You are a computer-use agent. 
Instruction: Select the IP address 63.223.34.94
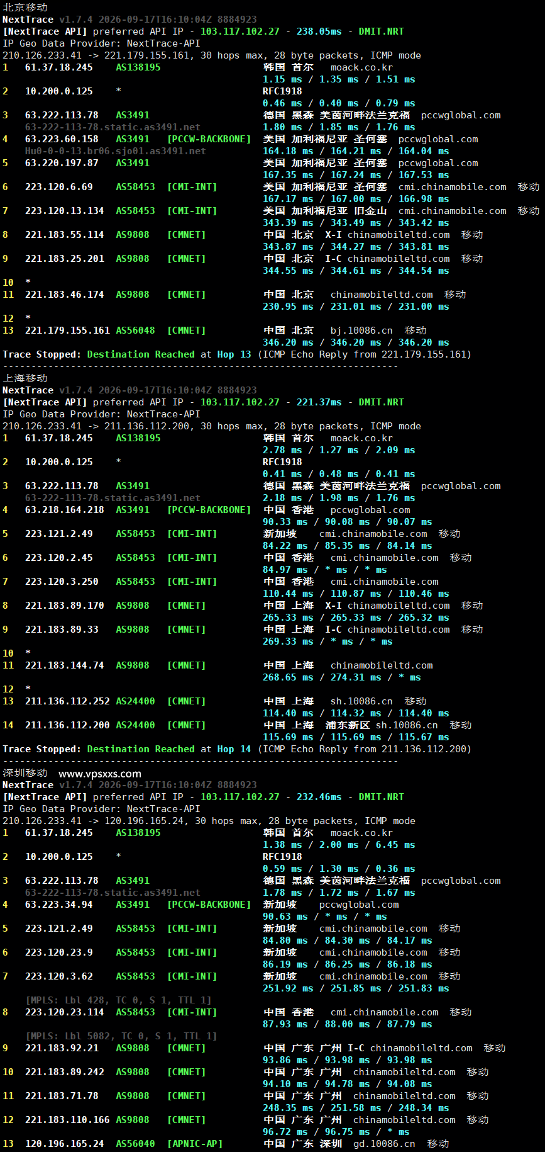click(x=59, y=905)
